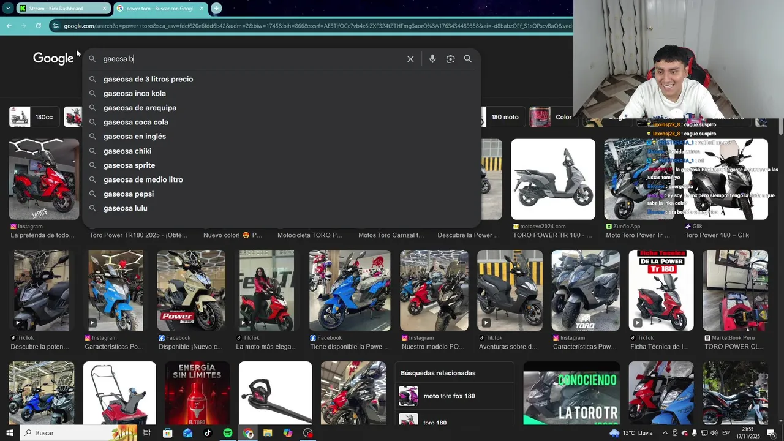The height and width of the screenshot is (441, 784).
Task: Open a new browser tab
Action: 216,8
